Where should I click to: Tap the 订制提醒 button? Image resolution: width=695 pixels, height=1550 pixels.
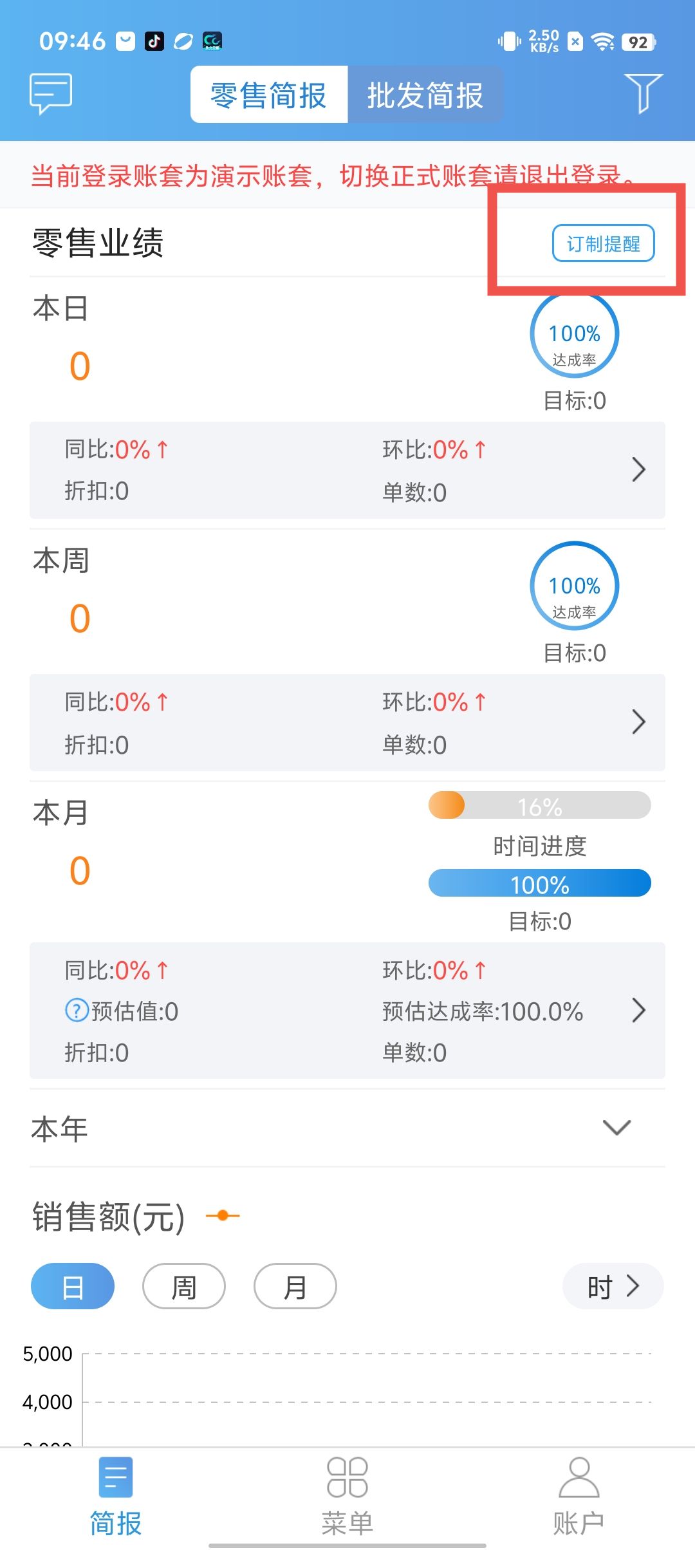tap(604, 243)
